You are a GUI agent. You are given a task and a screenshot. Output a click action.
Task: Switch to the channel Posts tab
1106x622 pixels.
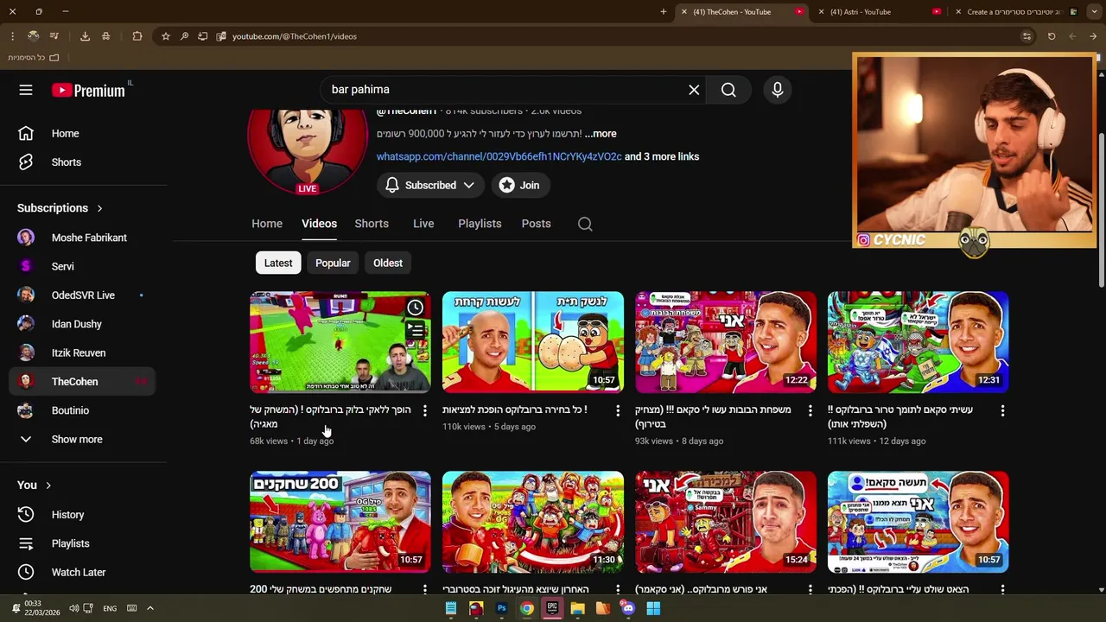pyautogui.click(x=536, y=224)
